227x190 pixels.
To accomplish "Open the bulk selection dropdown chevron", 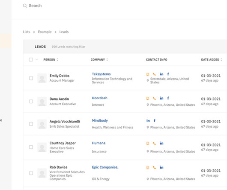I will coord(37,59).
